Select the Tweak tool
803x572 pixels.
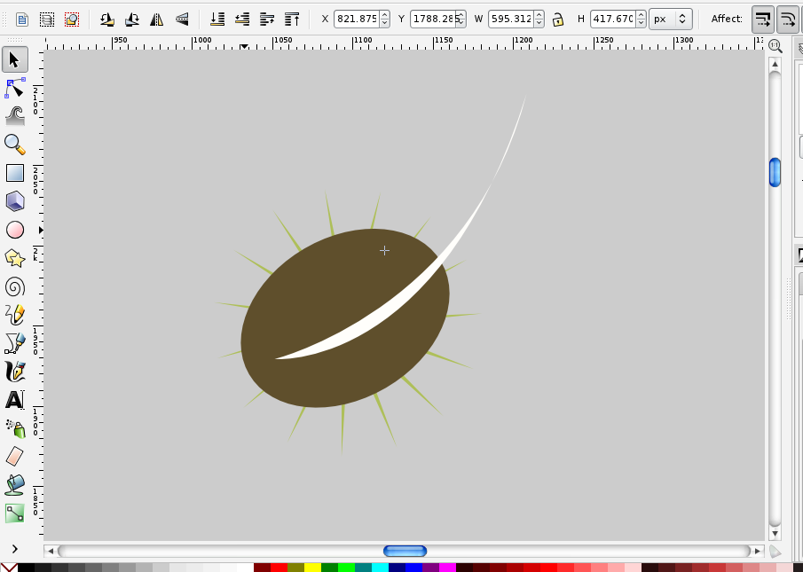click(14, 115)
